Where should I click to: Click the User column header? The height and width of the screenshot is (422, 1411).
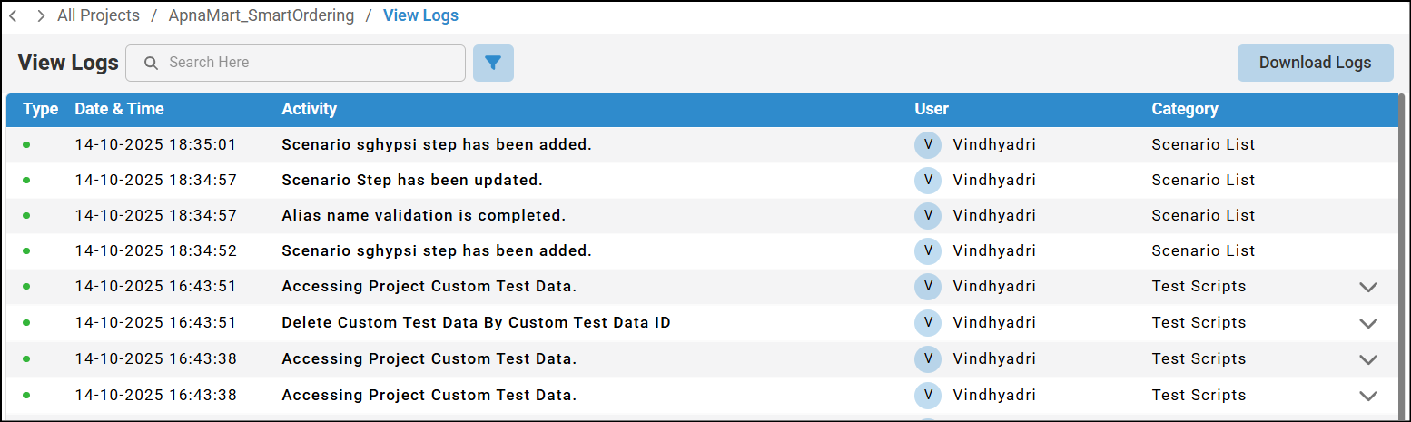(x=932, y=109)
